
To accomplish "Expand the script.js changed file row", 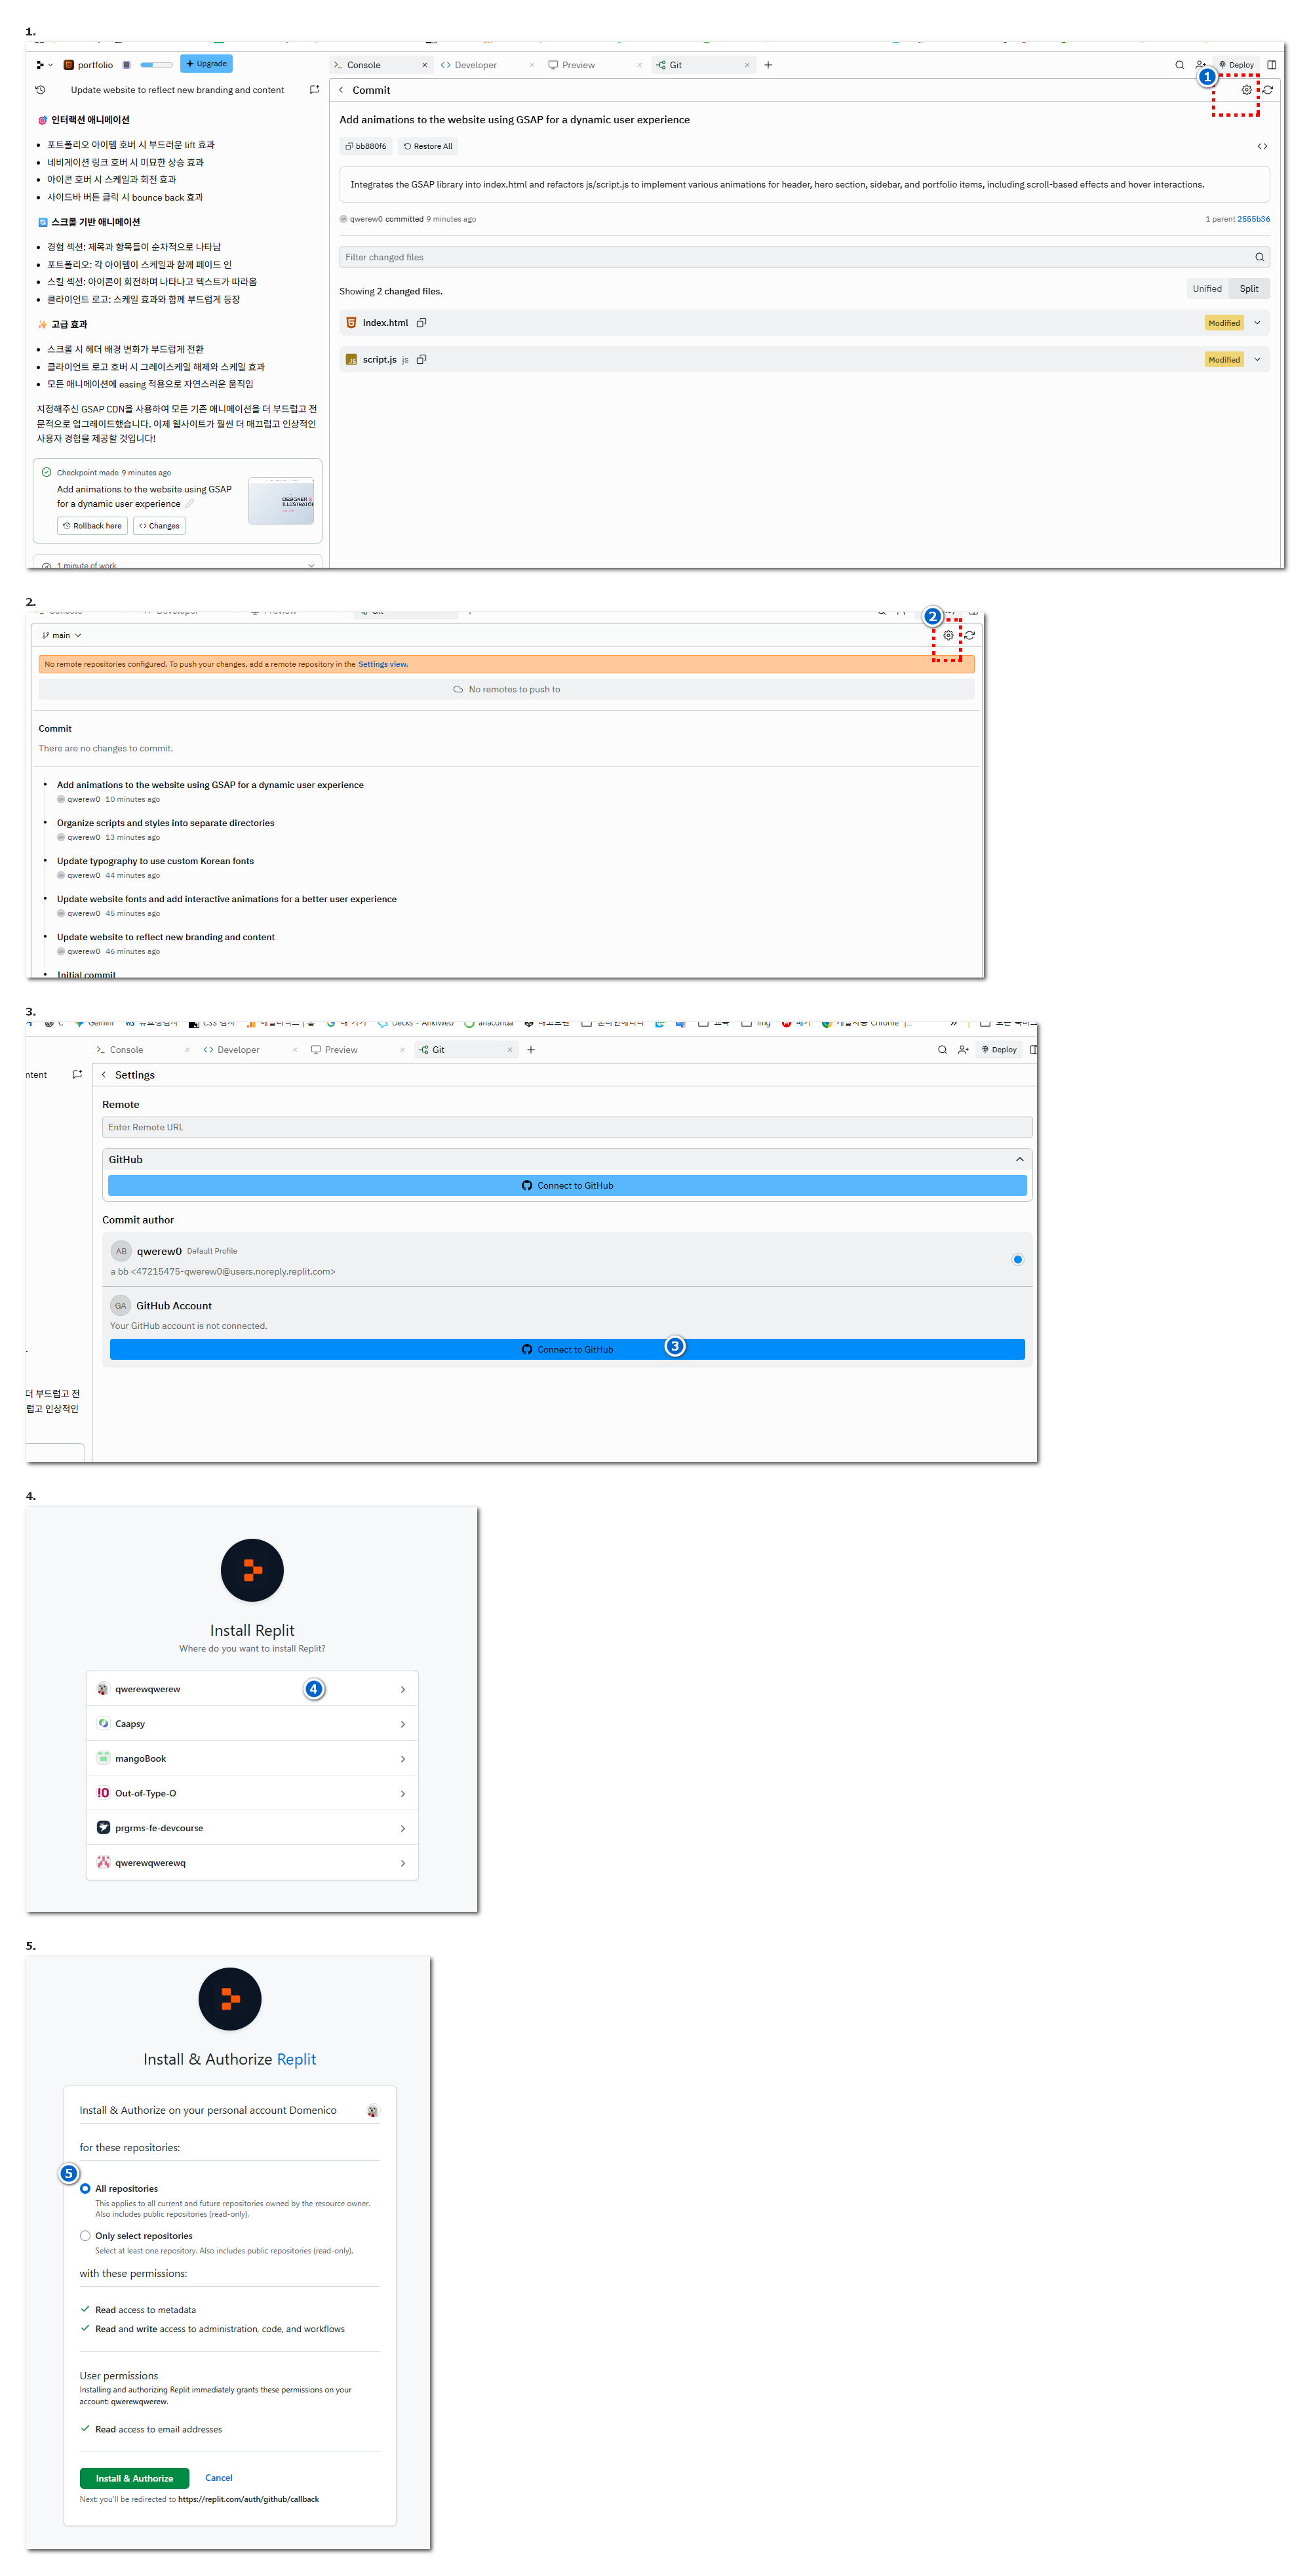I will point(1257,360).
